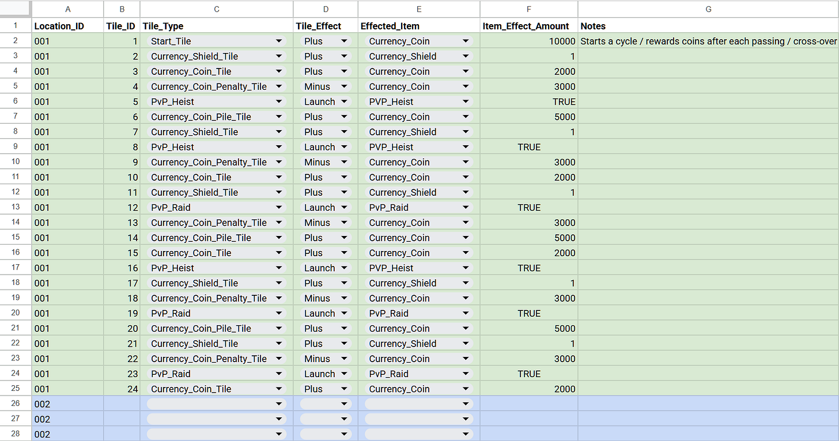This screenshot has width=839, height=441.
Task: Select the Notes cell starting 'Starts a cycle'
Action: click(x=708, y=41)
